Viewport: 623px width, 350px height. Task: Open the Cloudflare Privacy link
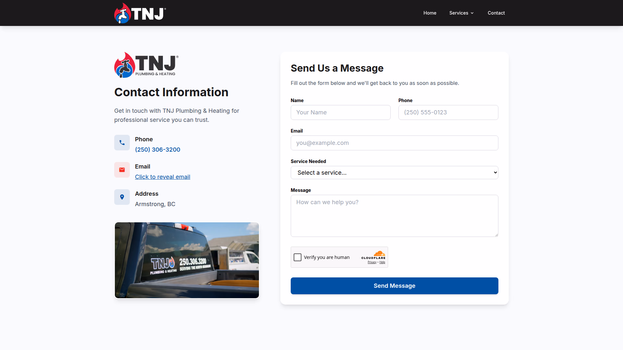coord(372,262)
